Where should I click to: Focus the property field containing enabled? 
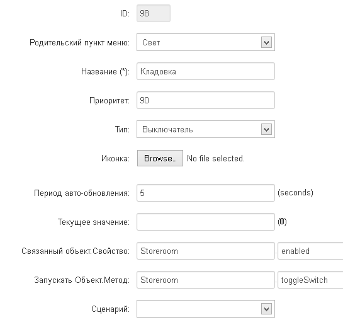pyautogui.click(x=310, y=251)
